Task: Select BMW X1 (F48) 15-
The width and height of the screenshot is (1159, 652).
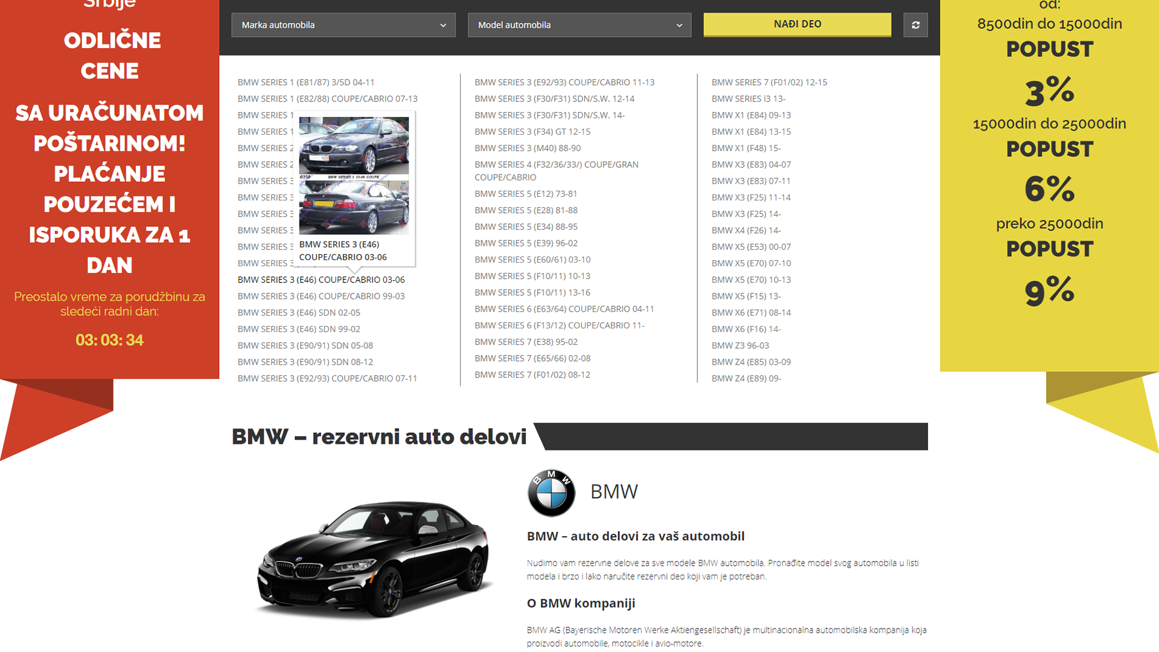Action: tap(746, 148)
